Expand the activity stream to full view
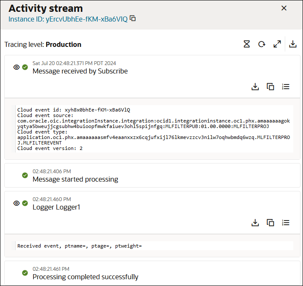The width and height of the screenshot is (303, 286). (277, 44)
